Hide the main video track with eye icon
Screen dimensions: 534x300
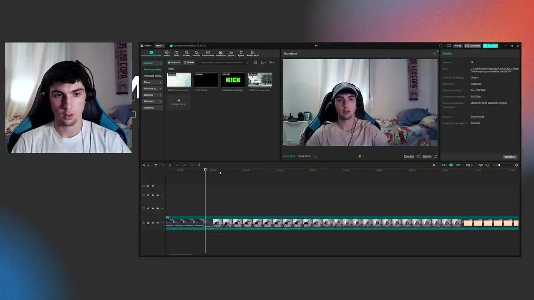(x=153, y=223)
